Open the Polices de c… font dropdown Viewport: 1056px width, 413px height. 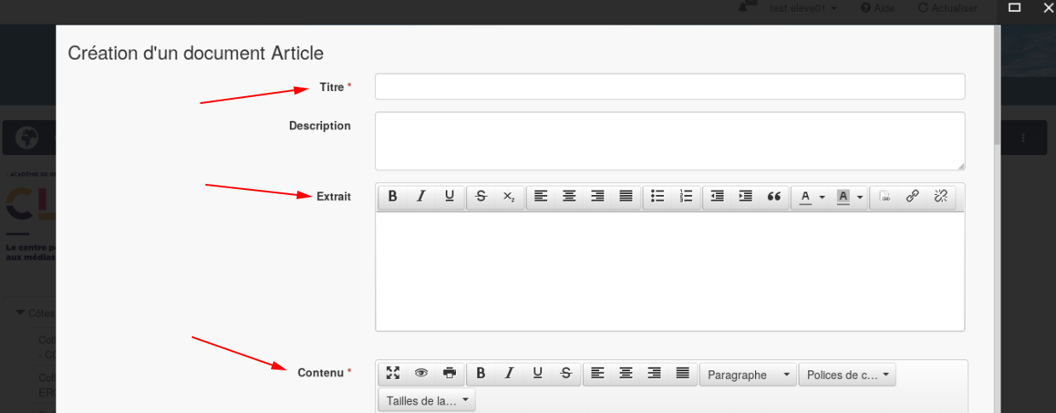(x=847, y=375)
